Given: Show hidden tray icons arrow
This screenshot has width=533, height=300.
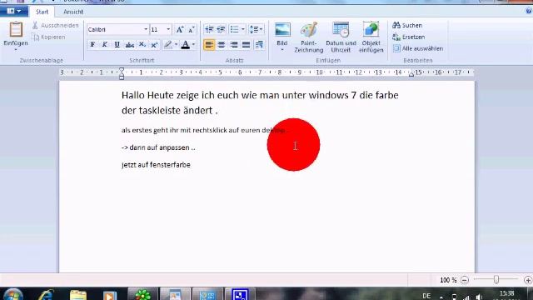Looking at the screenshot, I should click(441, 297).
